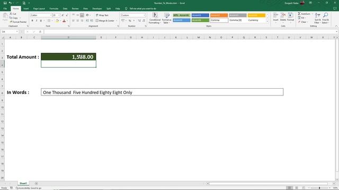Increase Decimal places
Screen dimensions: 339x190
tap(139, 21)
